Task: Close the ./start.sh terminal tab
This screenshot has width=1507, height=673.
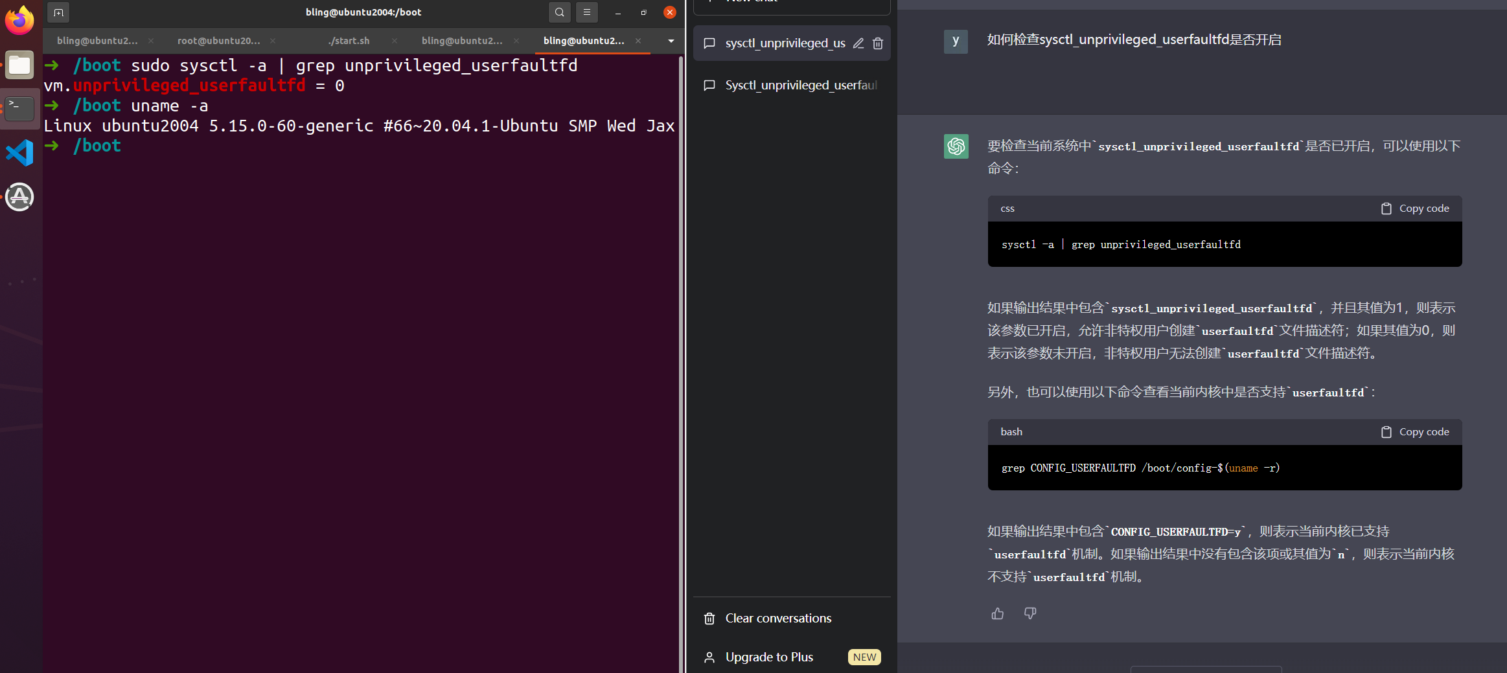Action: pos(395,40)
